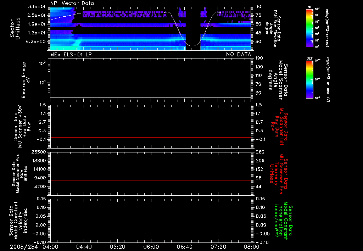Click the white sun elevation curve dip

click(x=192, y=45)
